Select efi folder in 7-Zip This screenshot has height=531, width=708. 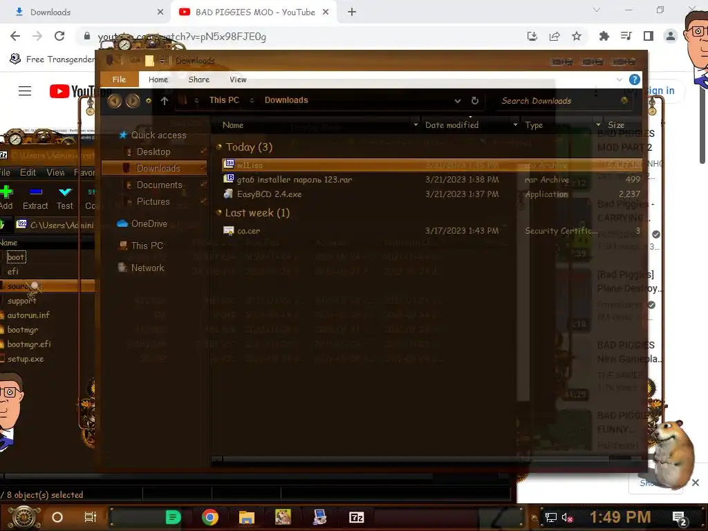(12, 271)
